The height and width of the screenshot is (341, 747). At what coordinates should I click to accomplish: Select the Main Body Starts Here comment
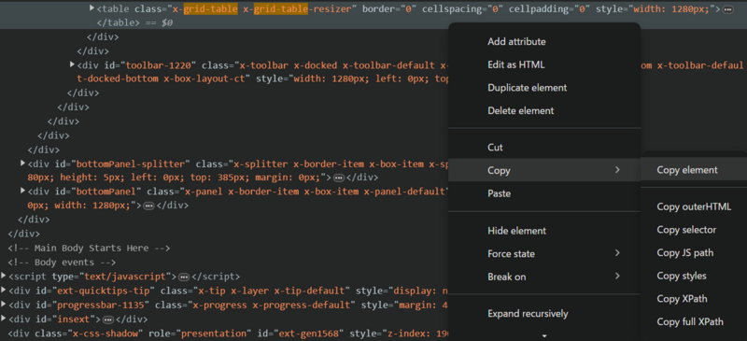[89, 249]
